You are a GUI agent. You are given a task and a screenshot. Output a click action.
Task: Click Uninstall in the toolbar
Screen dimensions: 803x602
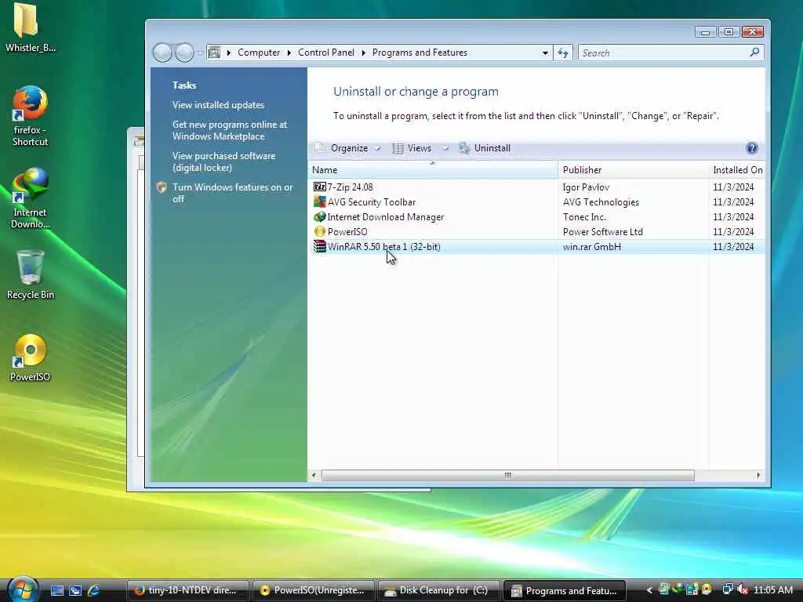(x=485, y=148)
